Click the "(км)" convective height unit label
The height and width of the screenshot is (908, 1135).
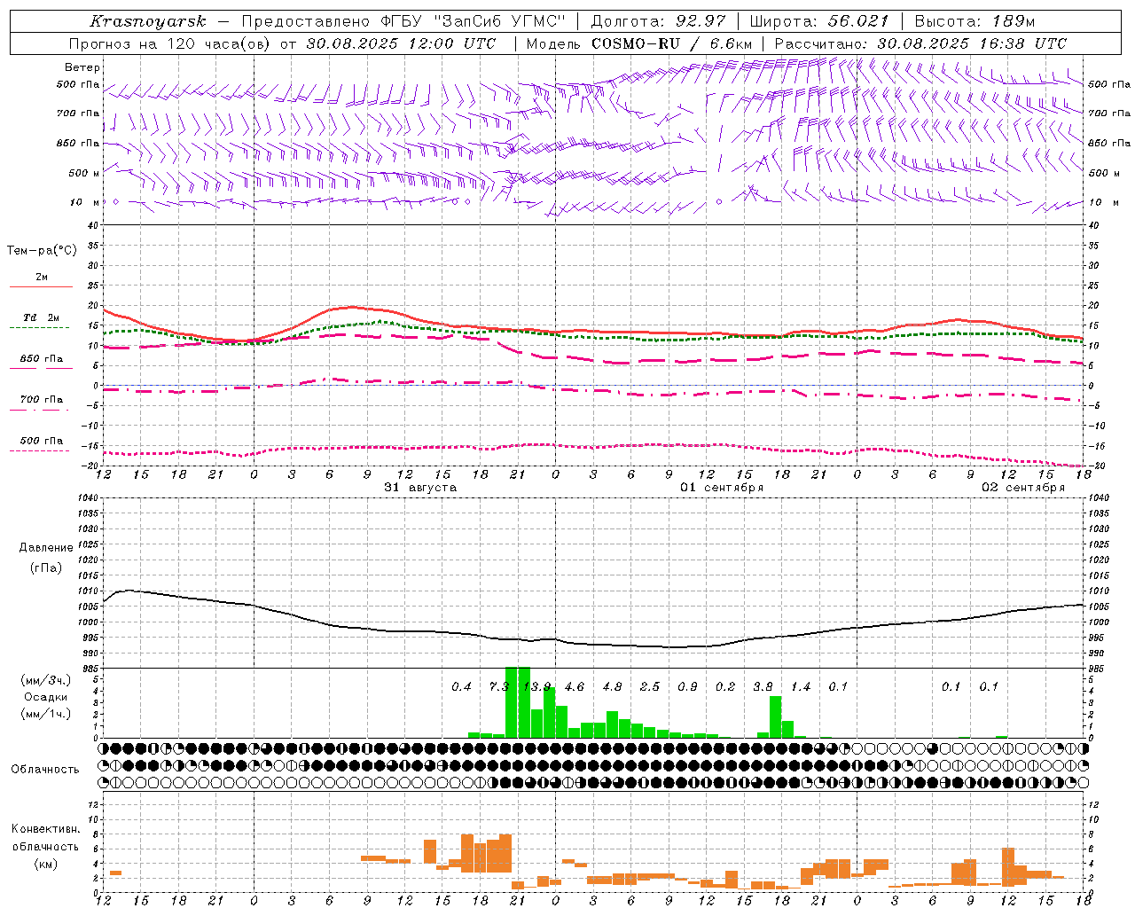[45, 864]
